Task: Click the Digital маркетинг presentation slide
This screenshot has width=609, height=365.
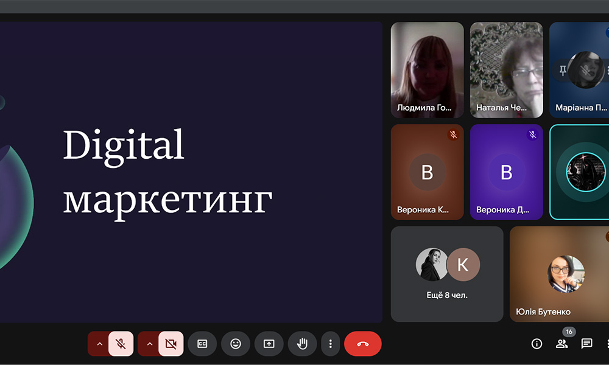Action: pos(191,172)
